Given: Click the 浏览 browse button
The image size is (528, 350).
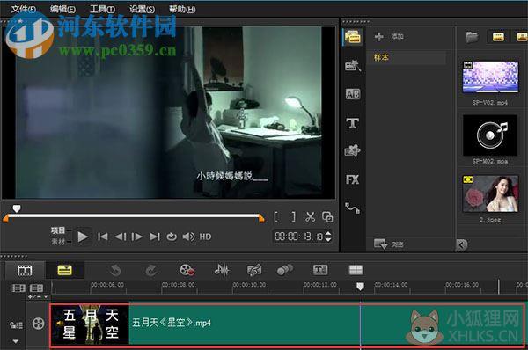Looking at the screenshot, I should click(389, 244).
